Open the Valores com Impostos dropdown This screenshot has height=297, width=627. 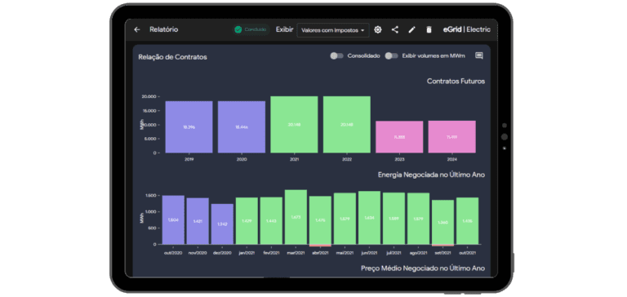[x=333, y=30]
